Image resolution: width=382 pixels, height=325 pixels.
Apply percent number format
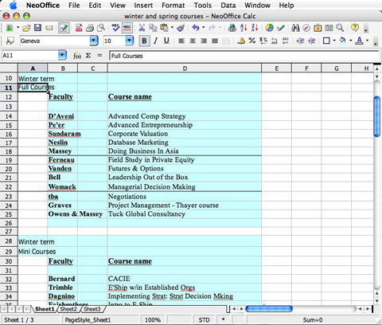(252, 41)
